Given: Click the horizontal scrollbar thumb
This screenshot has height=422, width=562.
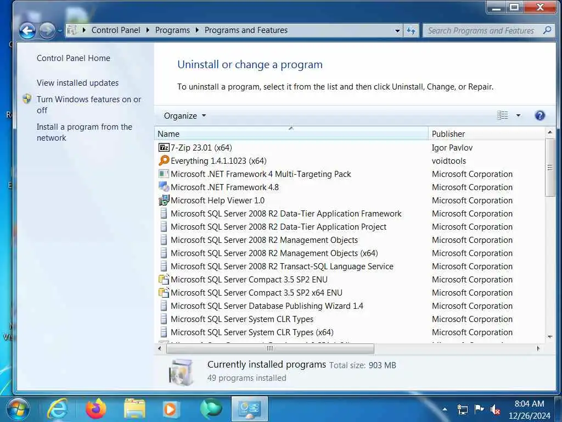Looking at the screenshot, I should [270, 348].
